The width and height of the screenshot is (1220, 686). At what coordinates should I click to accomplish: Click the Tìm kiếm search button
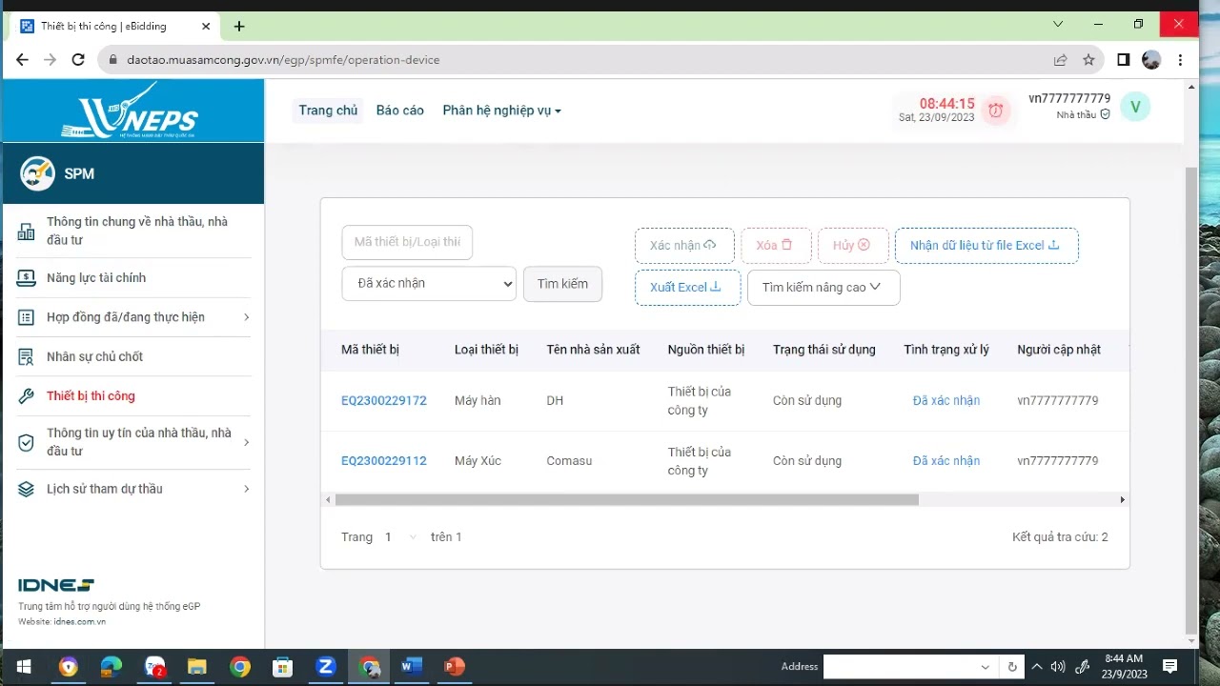[562, 284]
